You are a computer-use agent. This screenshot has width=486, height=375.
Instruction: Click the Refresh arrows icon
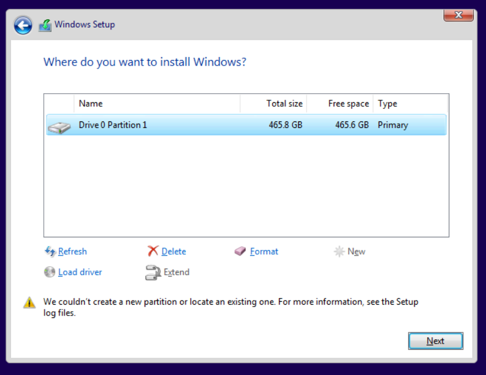click(50, 251)
